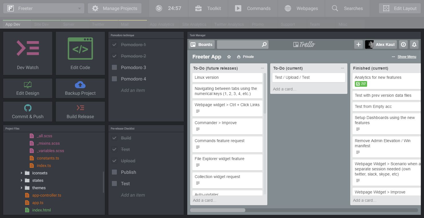Image resolution: width=424 pixels, height=218 pixels.
Task: Click the Trello notifications bell icon
Action: [414, 45]
